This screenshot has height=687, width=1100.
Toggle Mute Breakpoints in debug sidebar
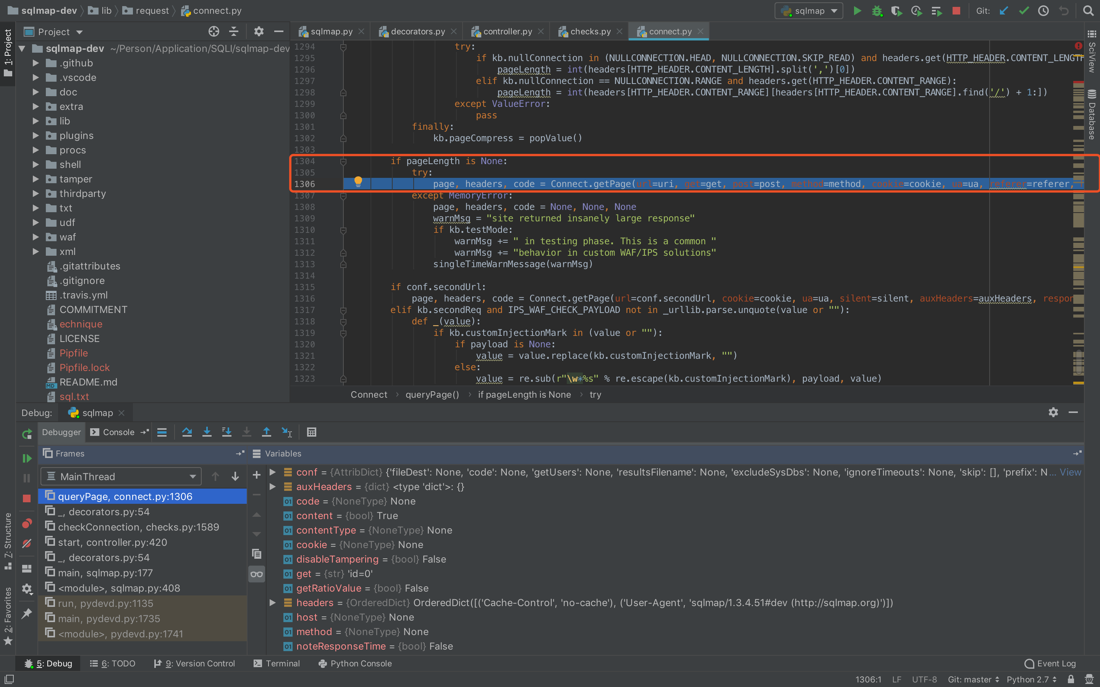pos(27,543)
